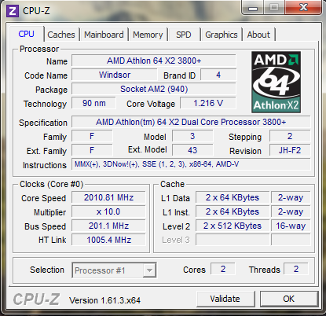Click the L1 Inst. size 2 x 64 KBytes
The image size is (326, 316).
[x=233, y=211]
